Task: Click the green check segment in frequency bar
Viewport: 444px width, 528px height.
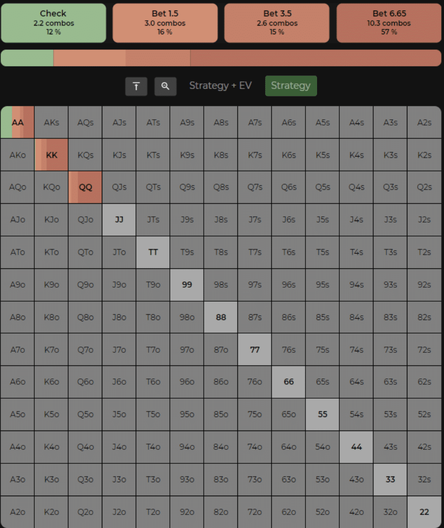Action: point(27,58)
